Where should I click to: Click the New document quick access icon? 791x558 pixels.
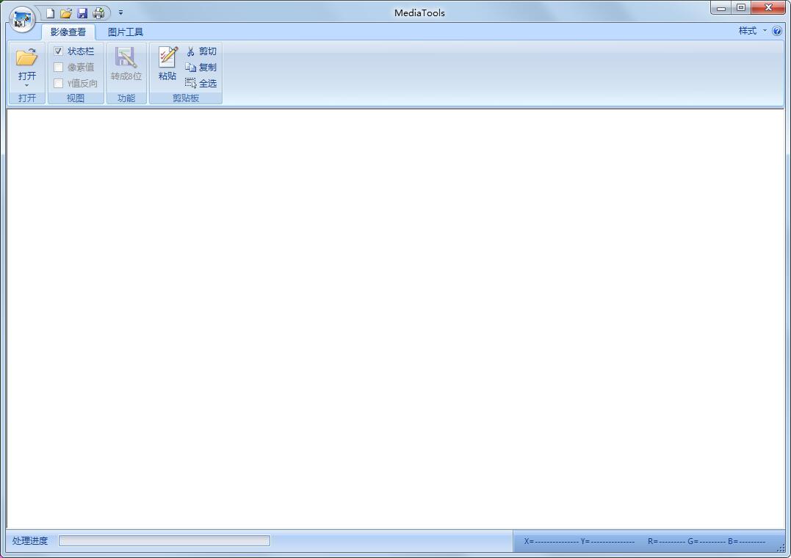tap(50, 13)
